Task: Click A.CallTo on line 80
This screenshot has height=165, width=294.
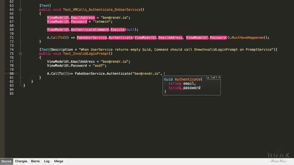Action: tap(55, 73)
